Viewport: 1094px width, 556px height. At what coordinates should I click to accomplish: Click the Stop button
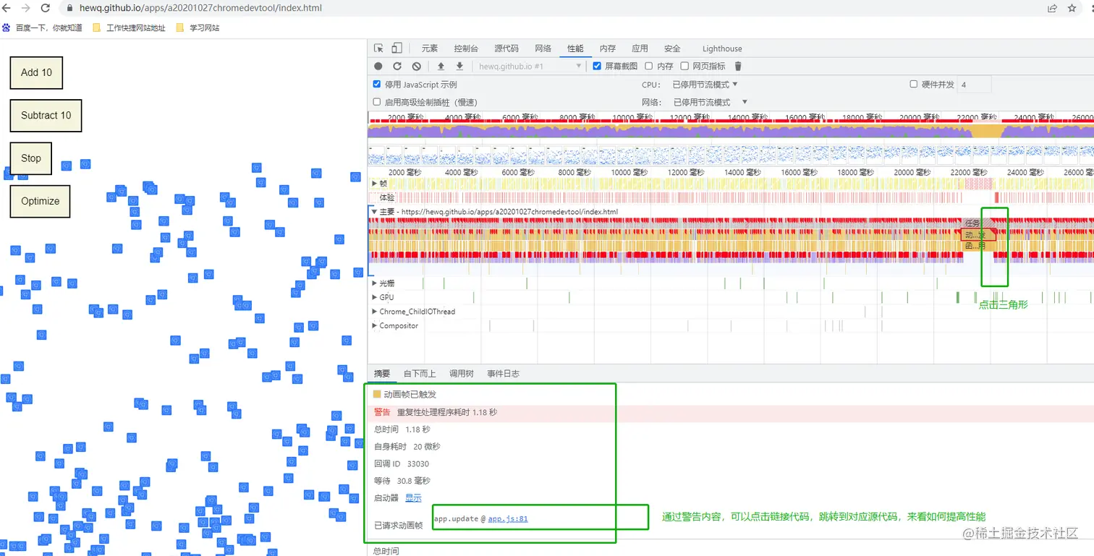point(30,158)
